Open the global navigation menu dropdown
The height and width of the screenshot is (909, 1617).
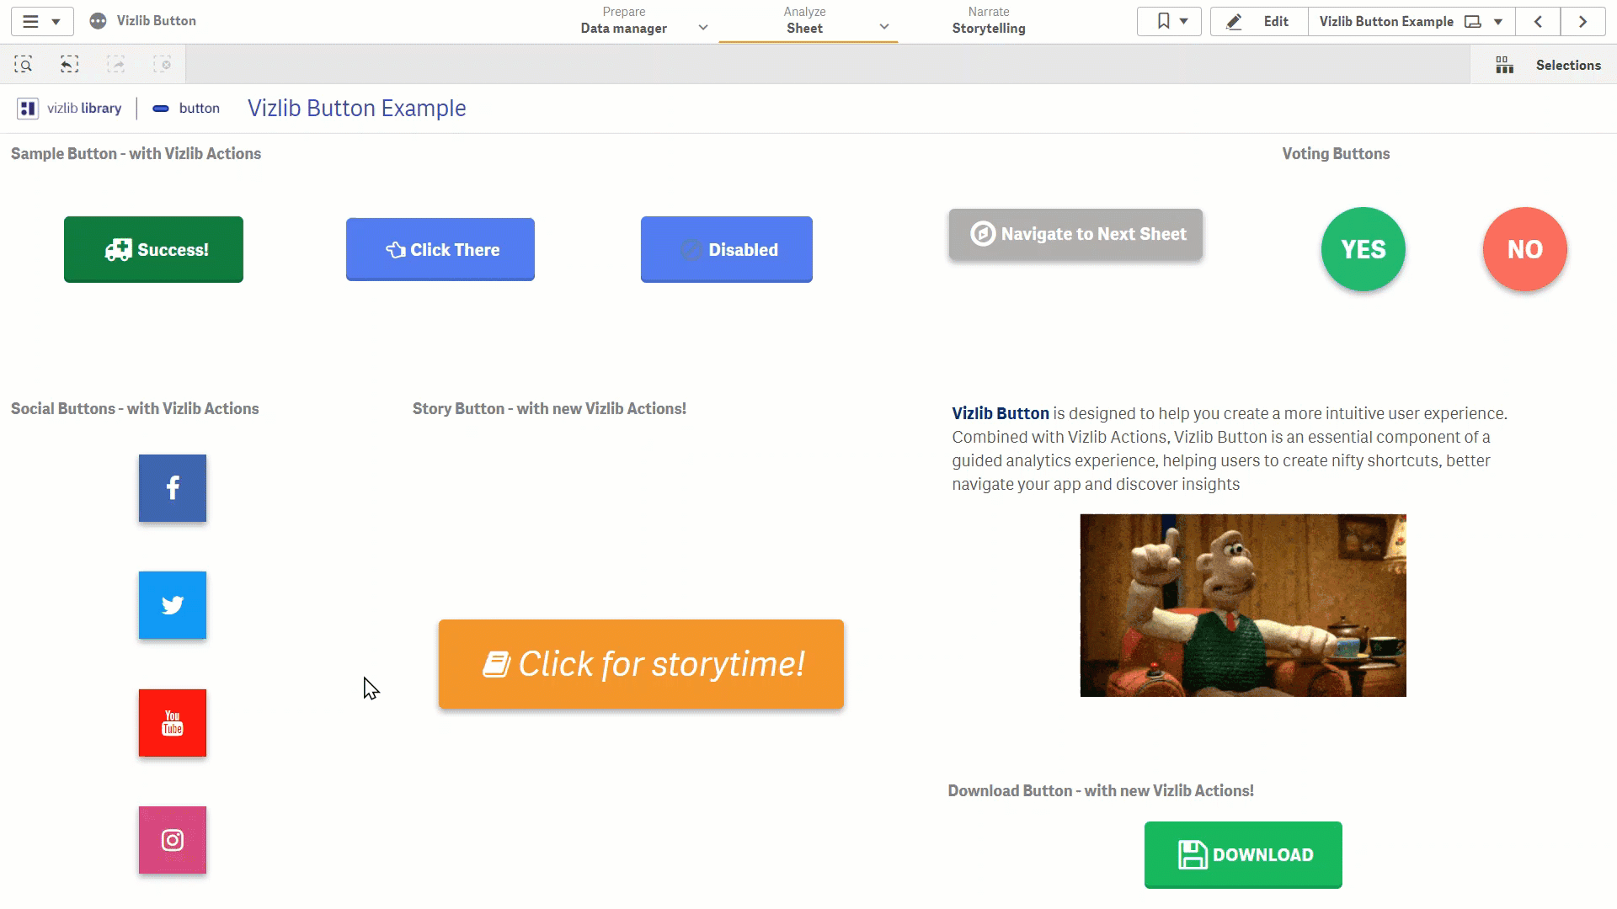tap(42, 21)
